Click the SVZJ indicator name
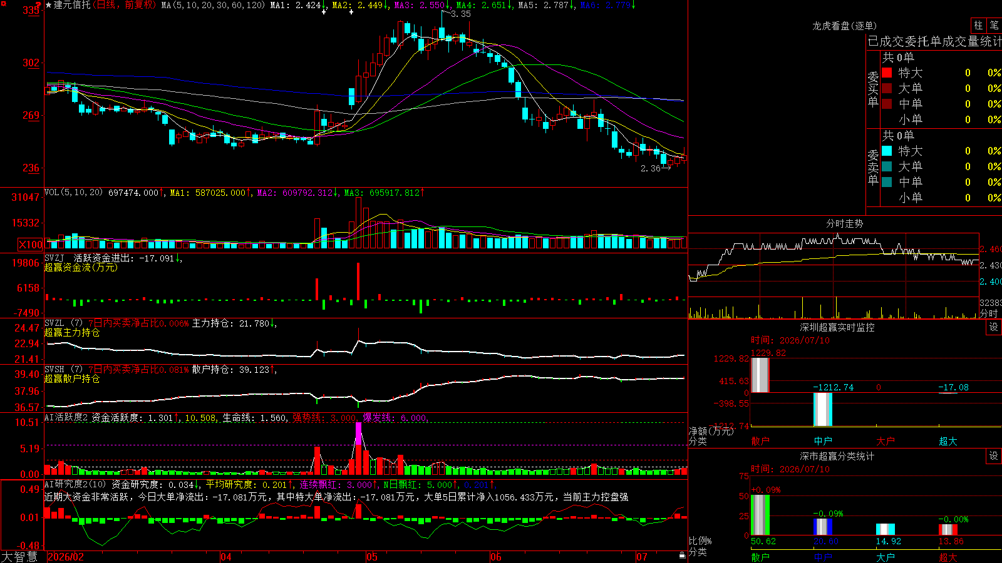This screenshot has height=563, width=1002. pos(54,258)
